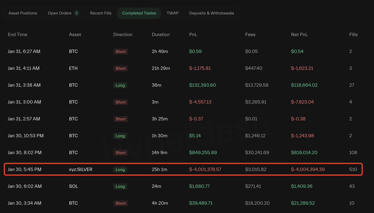Select the xyz:SILVER trade asset name

(80, 170)
